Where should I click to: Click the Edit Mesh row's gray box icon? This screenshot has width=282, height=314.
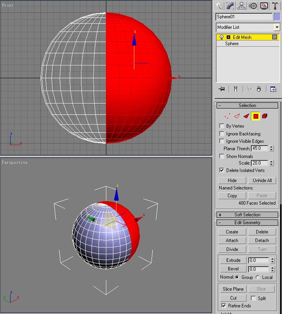coord(275,37)
